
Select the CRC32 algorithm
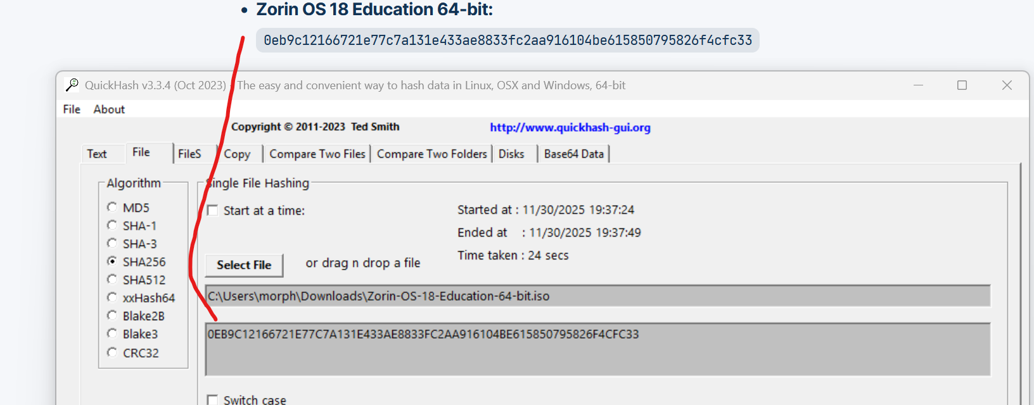point(112,352)
